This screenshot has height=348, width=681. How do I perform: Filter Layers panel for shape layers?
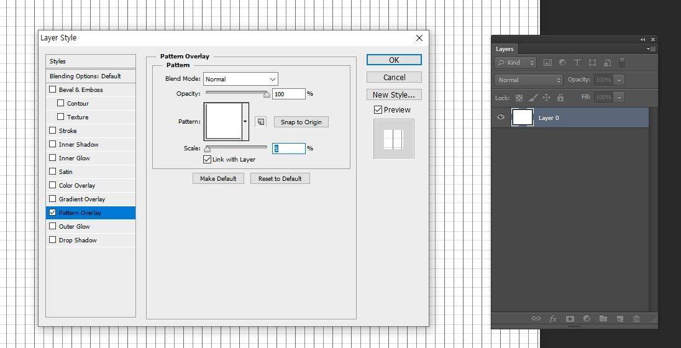[592, 63]
